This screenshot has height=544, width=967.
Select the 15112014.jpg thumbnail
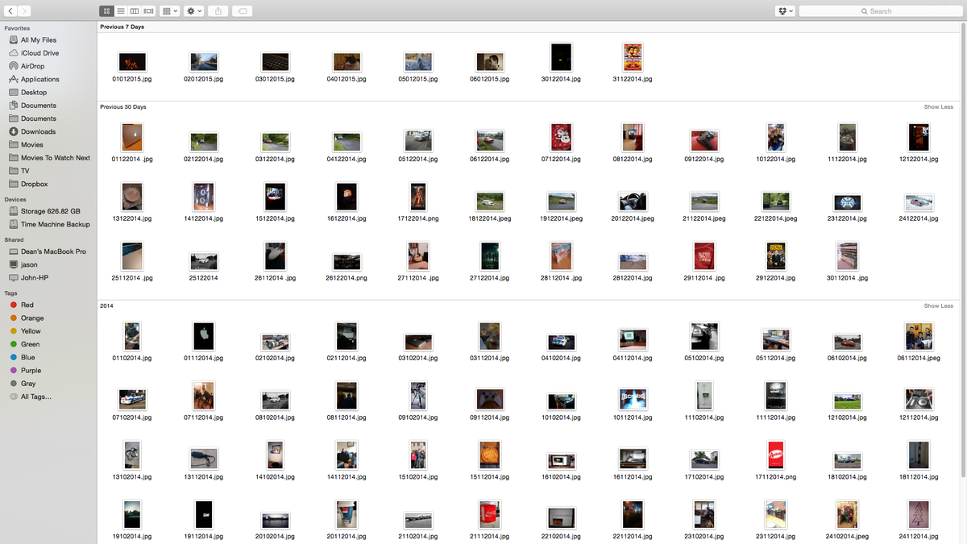(x=490, y=455)
